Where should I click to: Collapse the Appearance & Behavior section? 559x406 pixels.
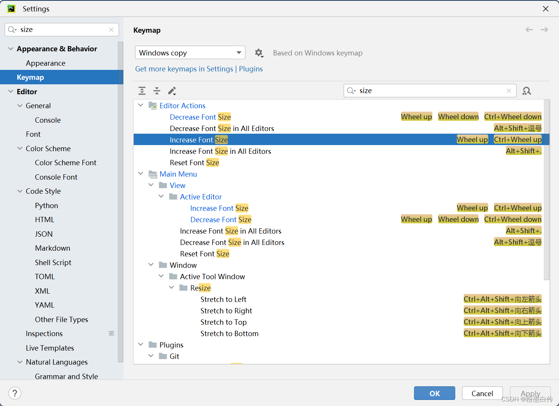click(x=11, y=49)
